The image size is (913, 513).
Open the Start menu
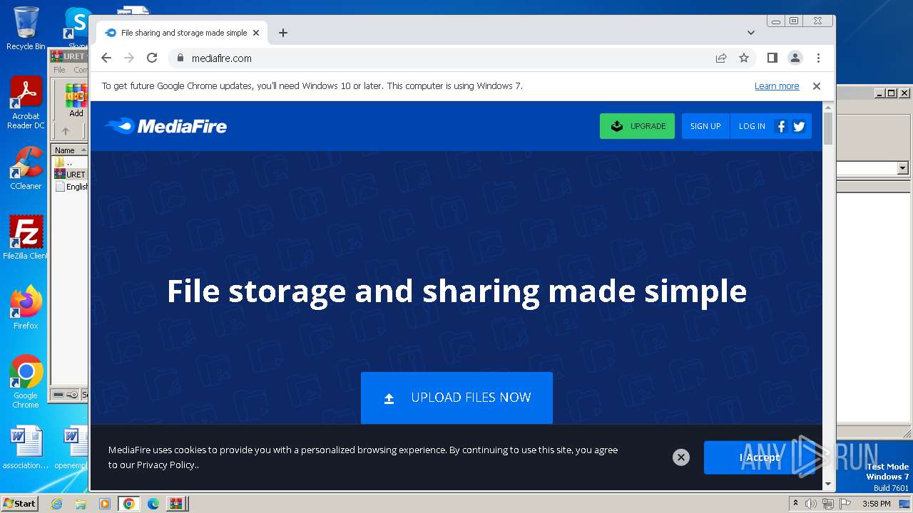pos(19,503)
